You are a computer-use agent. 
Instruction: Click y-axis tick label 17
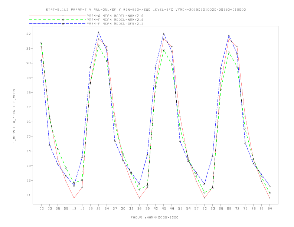tap(29, 107)
